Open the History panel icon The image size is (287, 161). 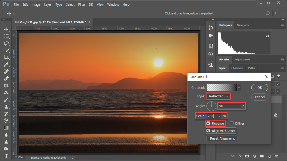click(x=211, y=28)
